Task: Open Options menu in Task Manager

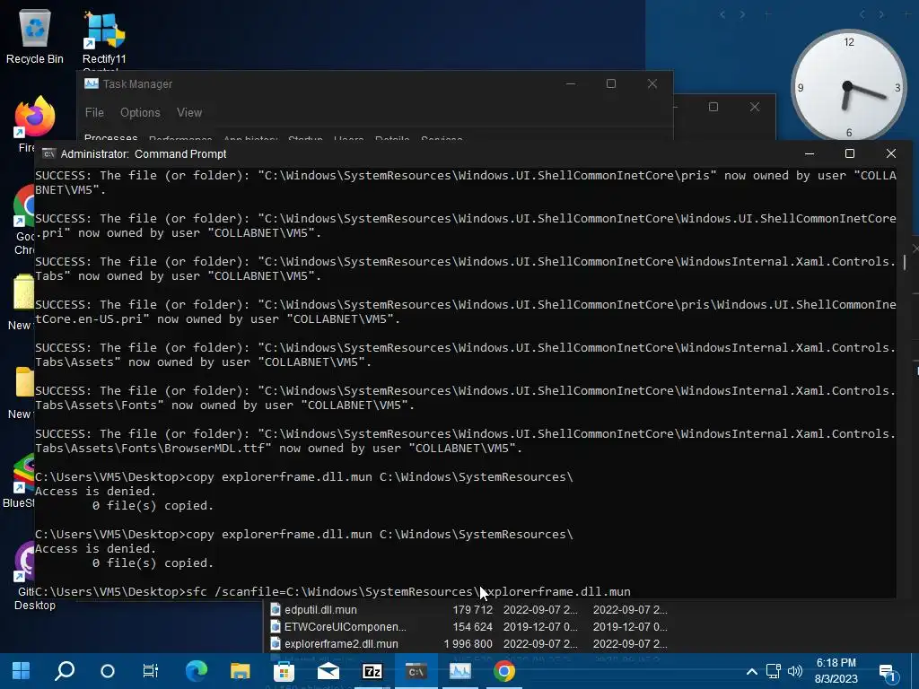Action: click(x=140, y=112)
